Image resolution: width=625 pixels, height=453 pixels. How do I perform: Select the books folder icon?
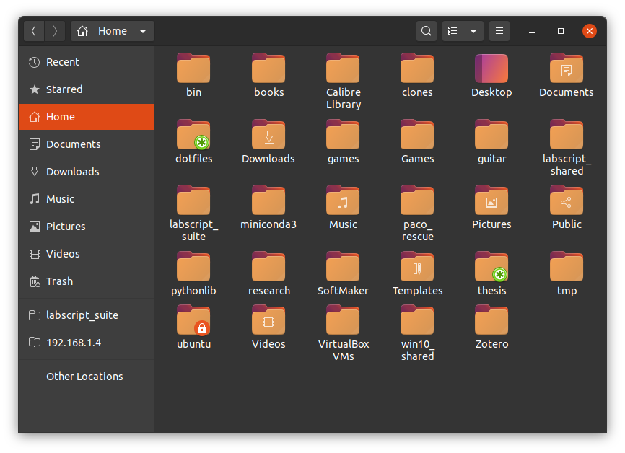[268, 68]
